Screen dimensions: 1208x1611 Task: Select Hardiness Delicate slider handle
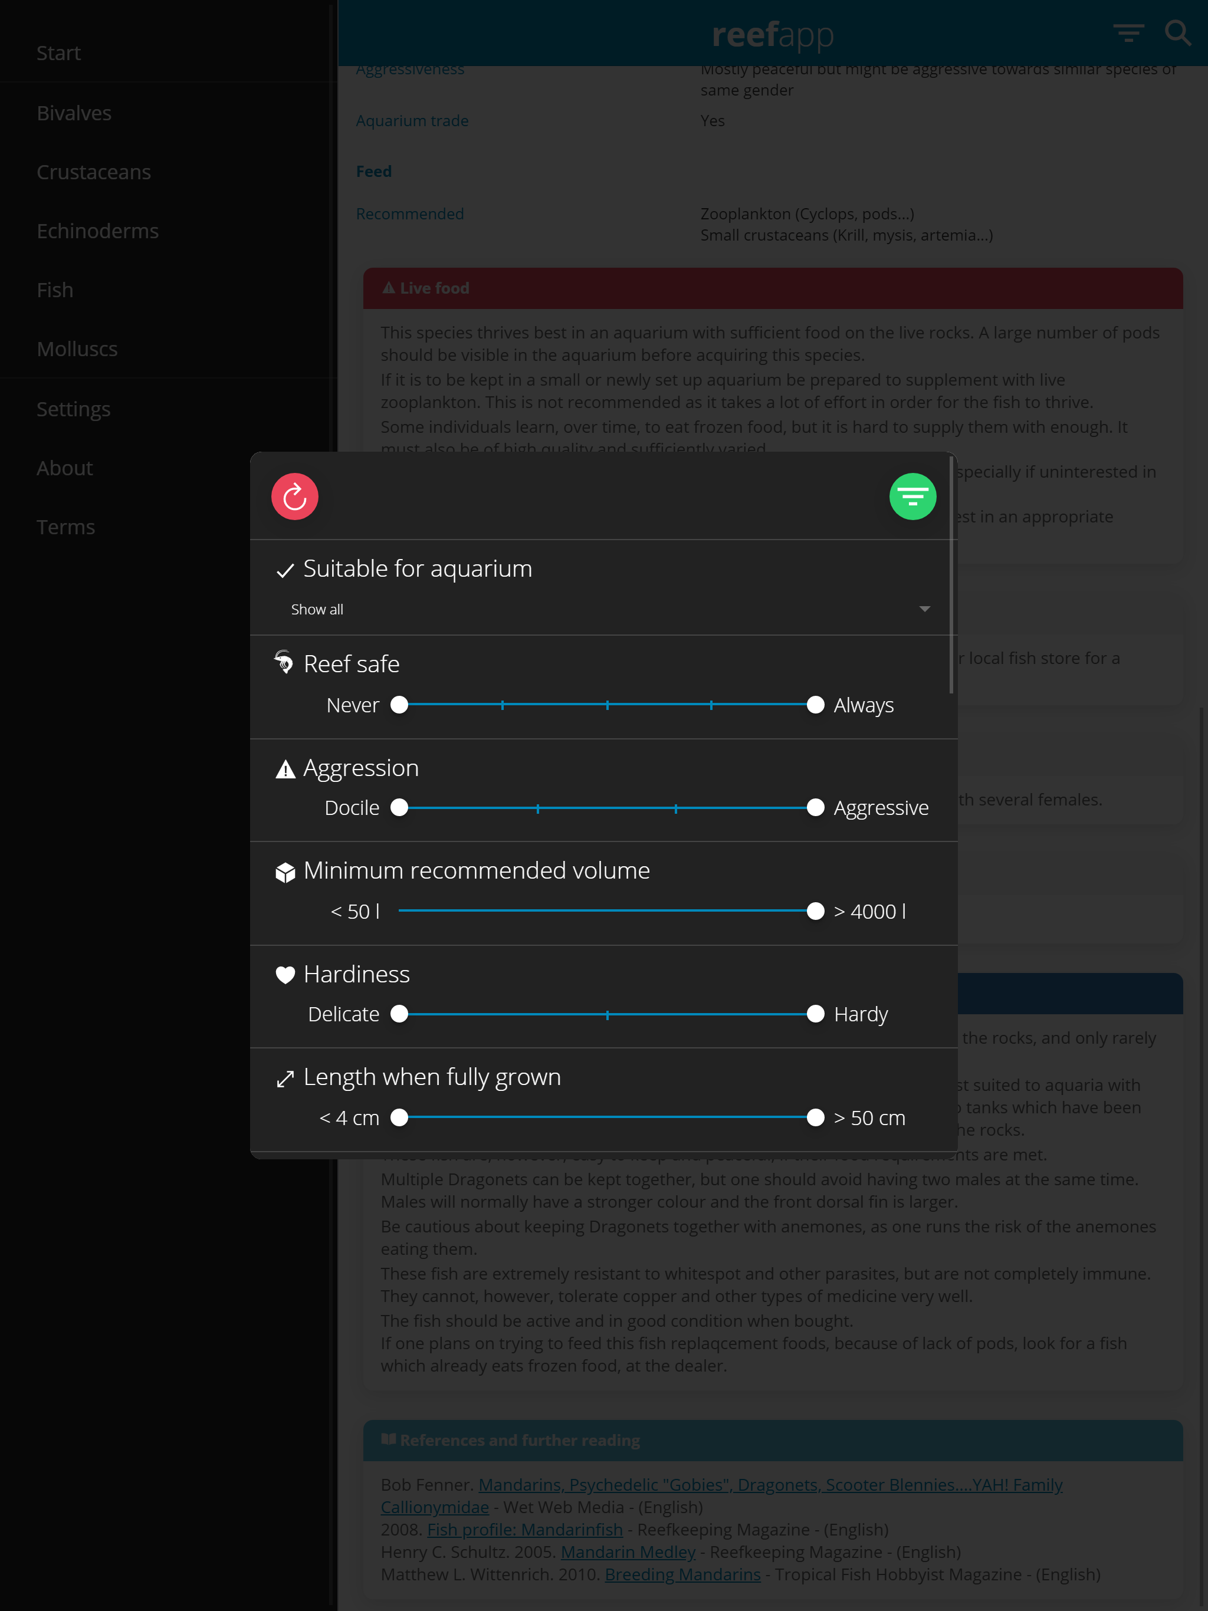[399, 1013]
